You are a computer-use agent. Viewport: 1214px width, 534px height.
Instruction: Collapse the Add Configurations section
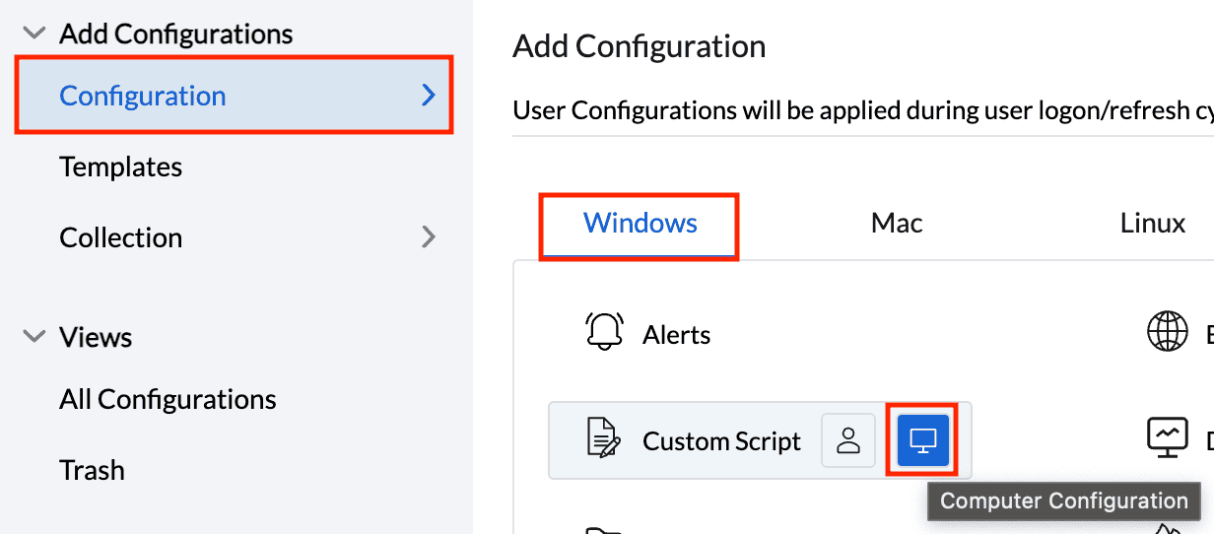tap(34, 34)
